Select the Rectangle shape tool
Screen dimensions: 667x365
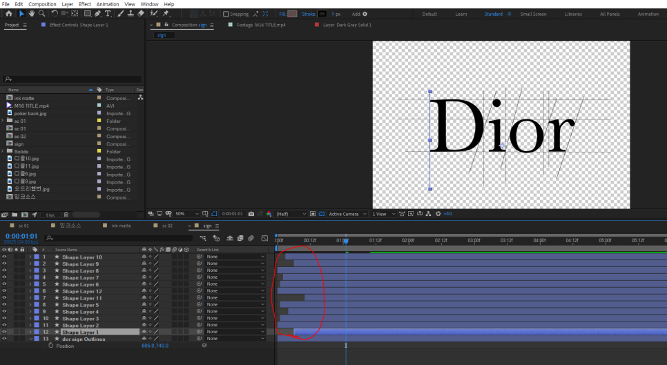point(88,14)
